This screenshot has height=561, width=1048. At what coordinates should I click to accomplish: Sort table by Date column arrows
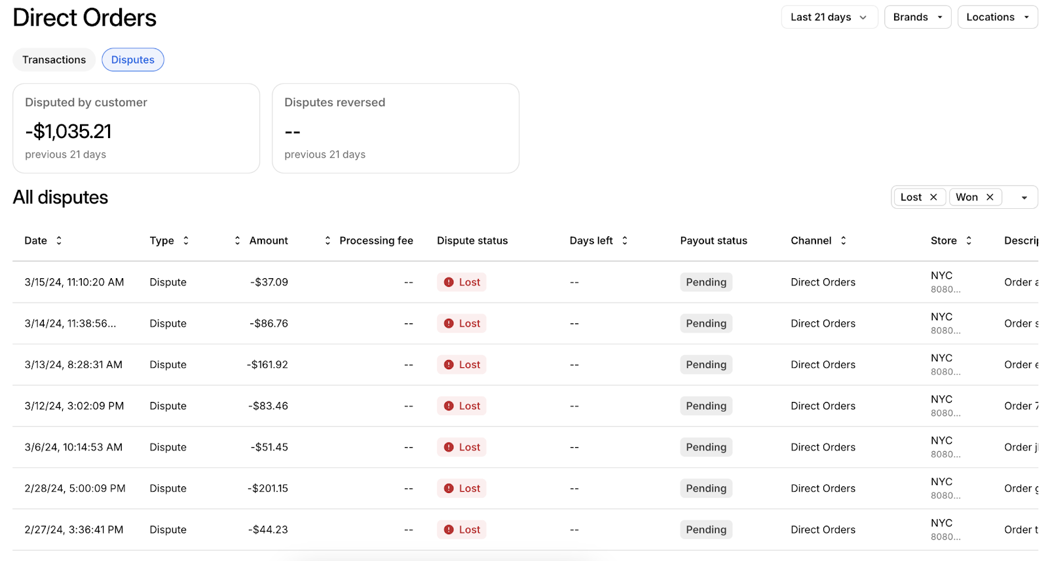59,241
